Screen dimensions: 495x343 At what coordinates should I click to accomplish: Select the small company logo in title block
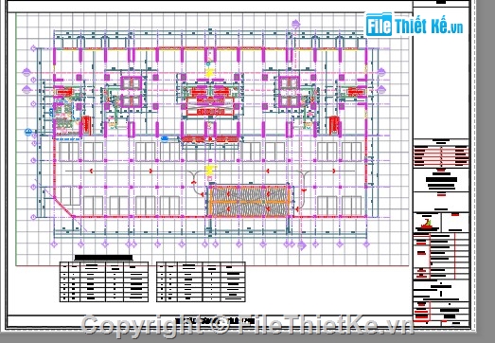pyautogui.click(x=427, y=224)
